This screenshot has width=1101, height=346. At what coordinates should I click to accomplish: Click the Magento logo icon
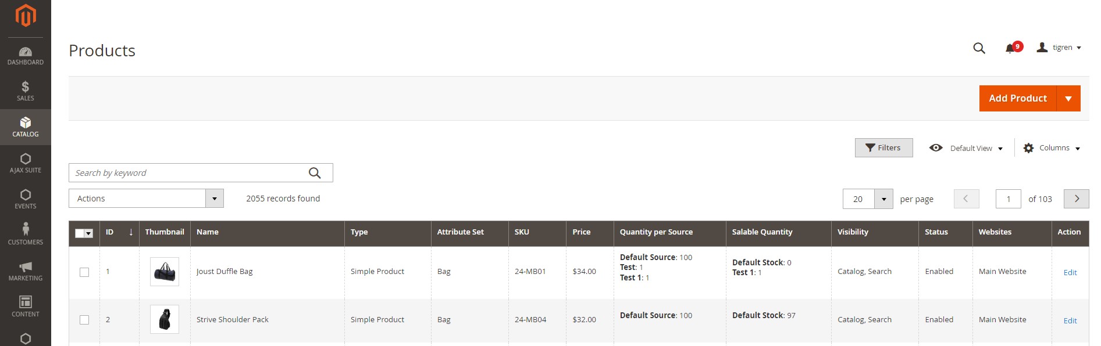(26, 16)
